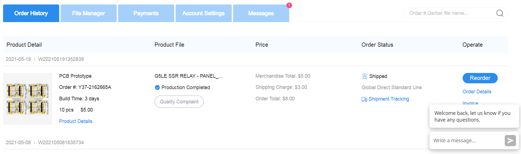
Task: Send chat message with arrow icon
Action: 510,141
